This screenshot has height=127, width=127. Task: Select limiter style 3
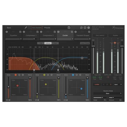coord(111,84)
